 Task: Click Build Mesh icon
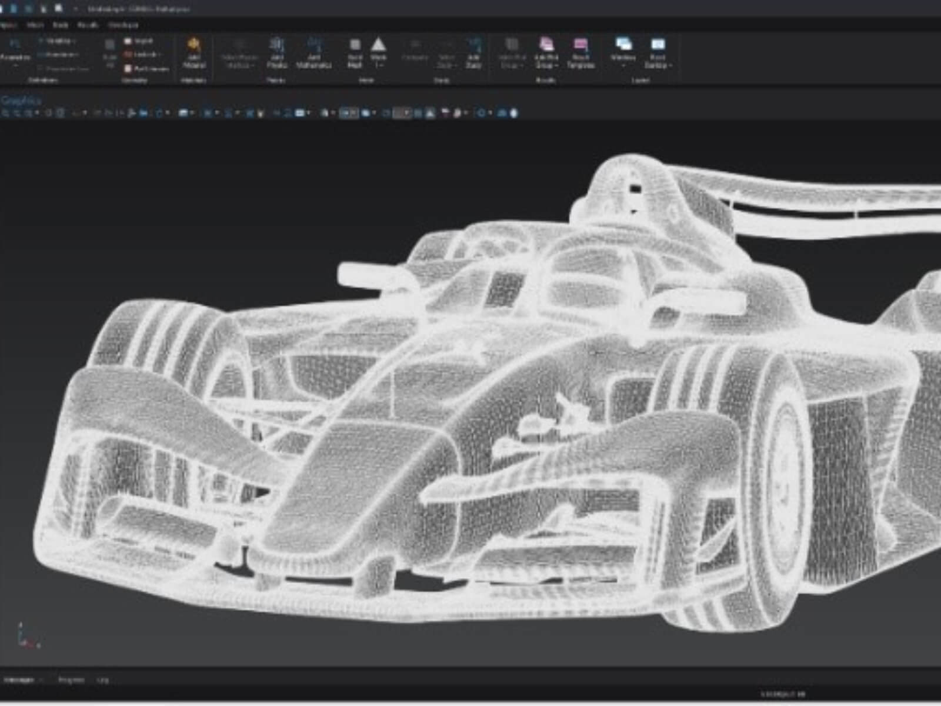355,53
